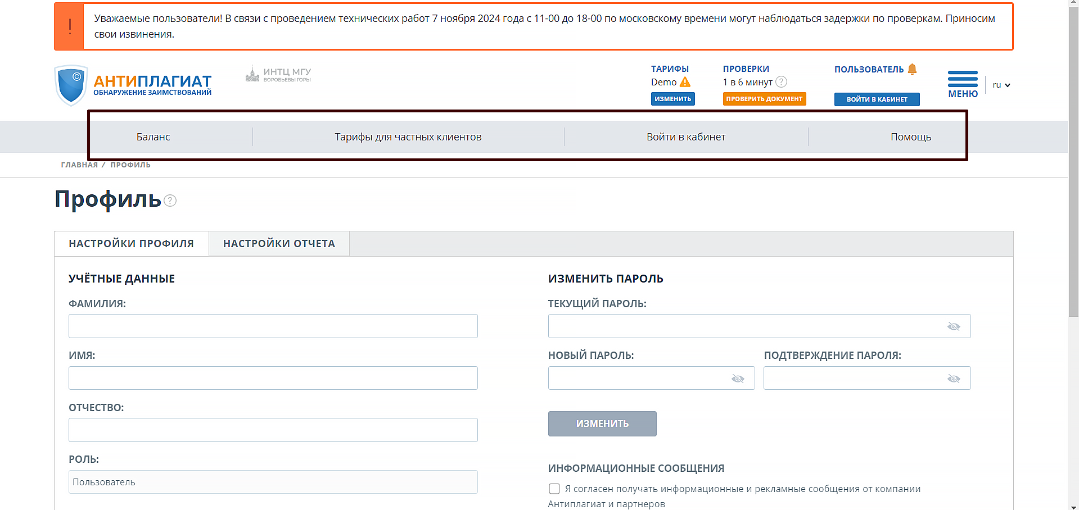Click the page vertical scrollbar thumb

tap(1073, 161)
